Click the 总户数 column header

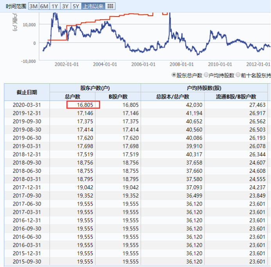pos(72,97)
